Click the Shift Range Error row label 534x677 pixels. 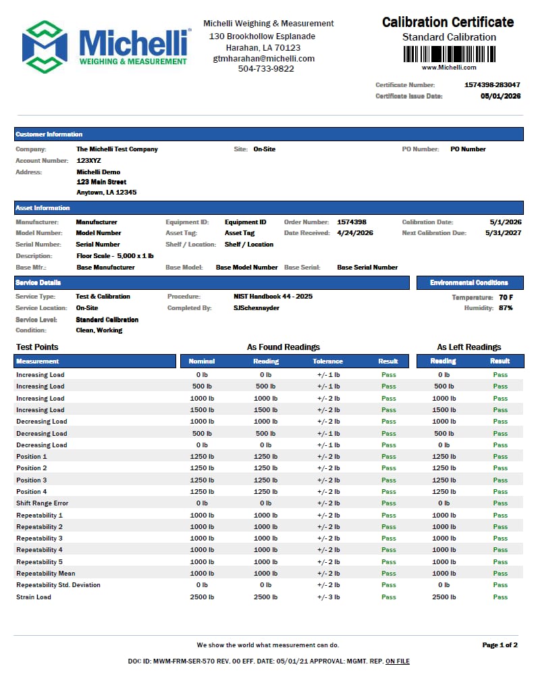pos(43,503)
